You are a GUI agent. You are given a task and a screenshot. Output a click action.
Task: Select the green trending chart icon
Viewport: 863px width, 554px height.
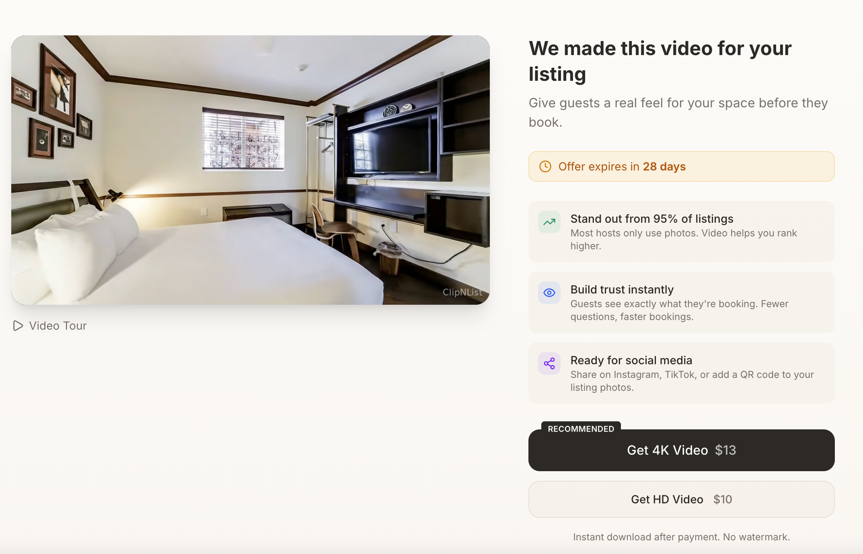pyautogui.click(x=549, y=222)
